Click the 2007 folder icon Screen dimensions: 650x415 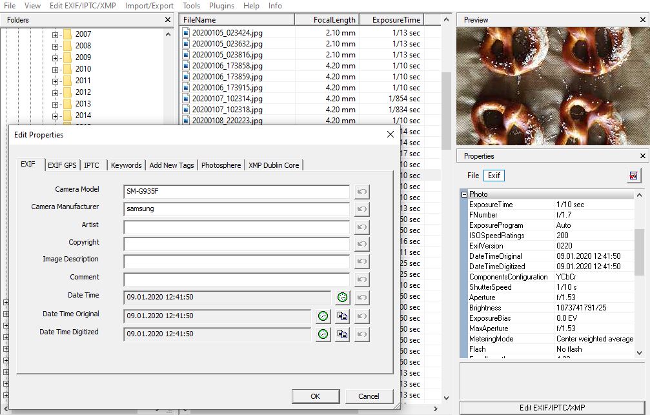tap(68, 34)
